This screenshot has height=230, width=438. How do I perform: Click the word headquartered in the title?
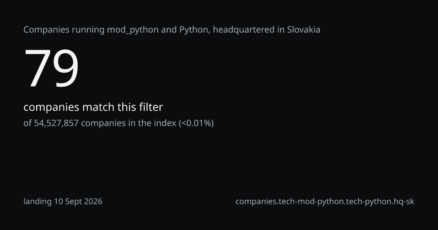[243, 30]
